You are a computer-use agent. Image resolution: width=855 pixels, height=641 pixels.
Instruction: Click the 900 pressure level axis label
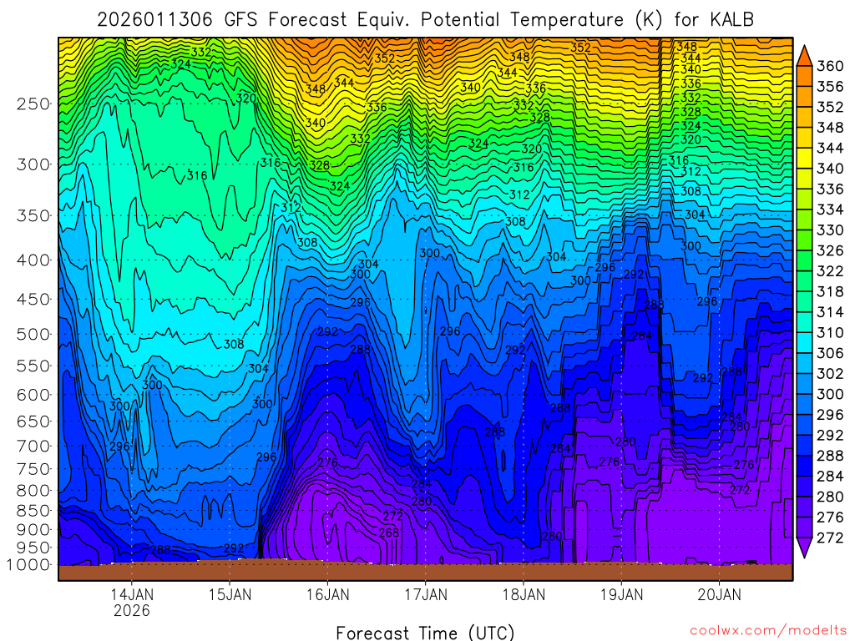pos(33,529)
